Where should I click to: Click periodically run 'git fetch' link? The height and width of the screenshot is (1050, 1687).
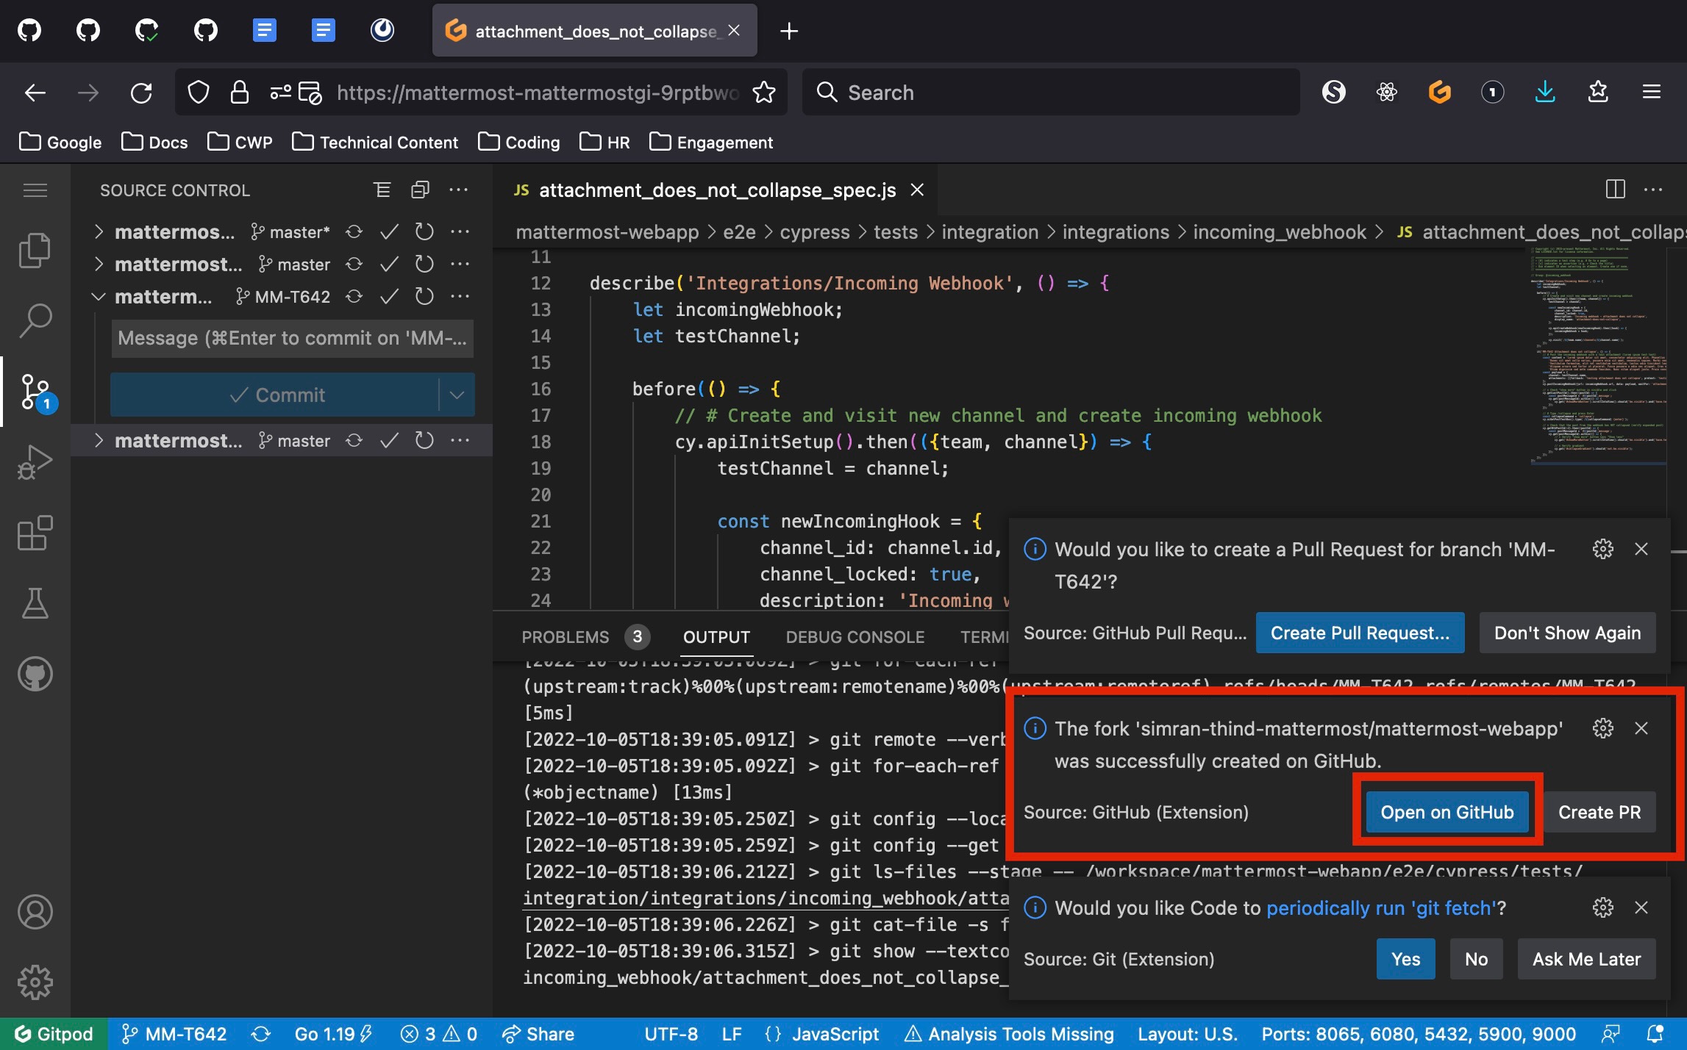click(x=1381, y=908)
